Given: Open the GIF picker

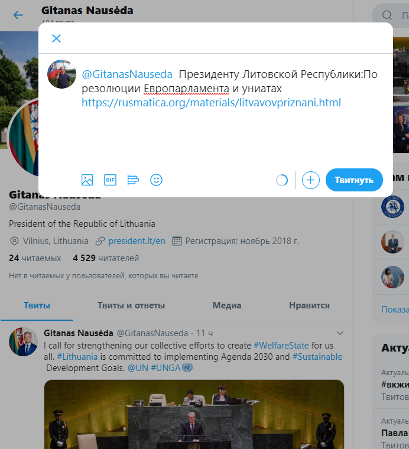Looking at the screenshot, I should pyautogui.click(x=110, y=180).
